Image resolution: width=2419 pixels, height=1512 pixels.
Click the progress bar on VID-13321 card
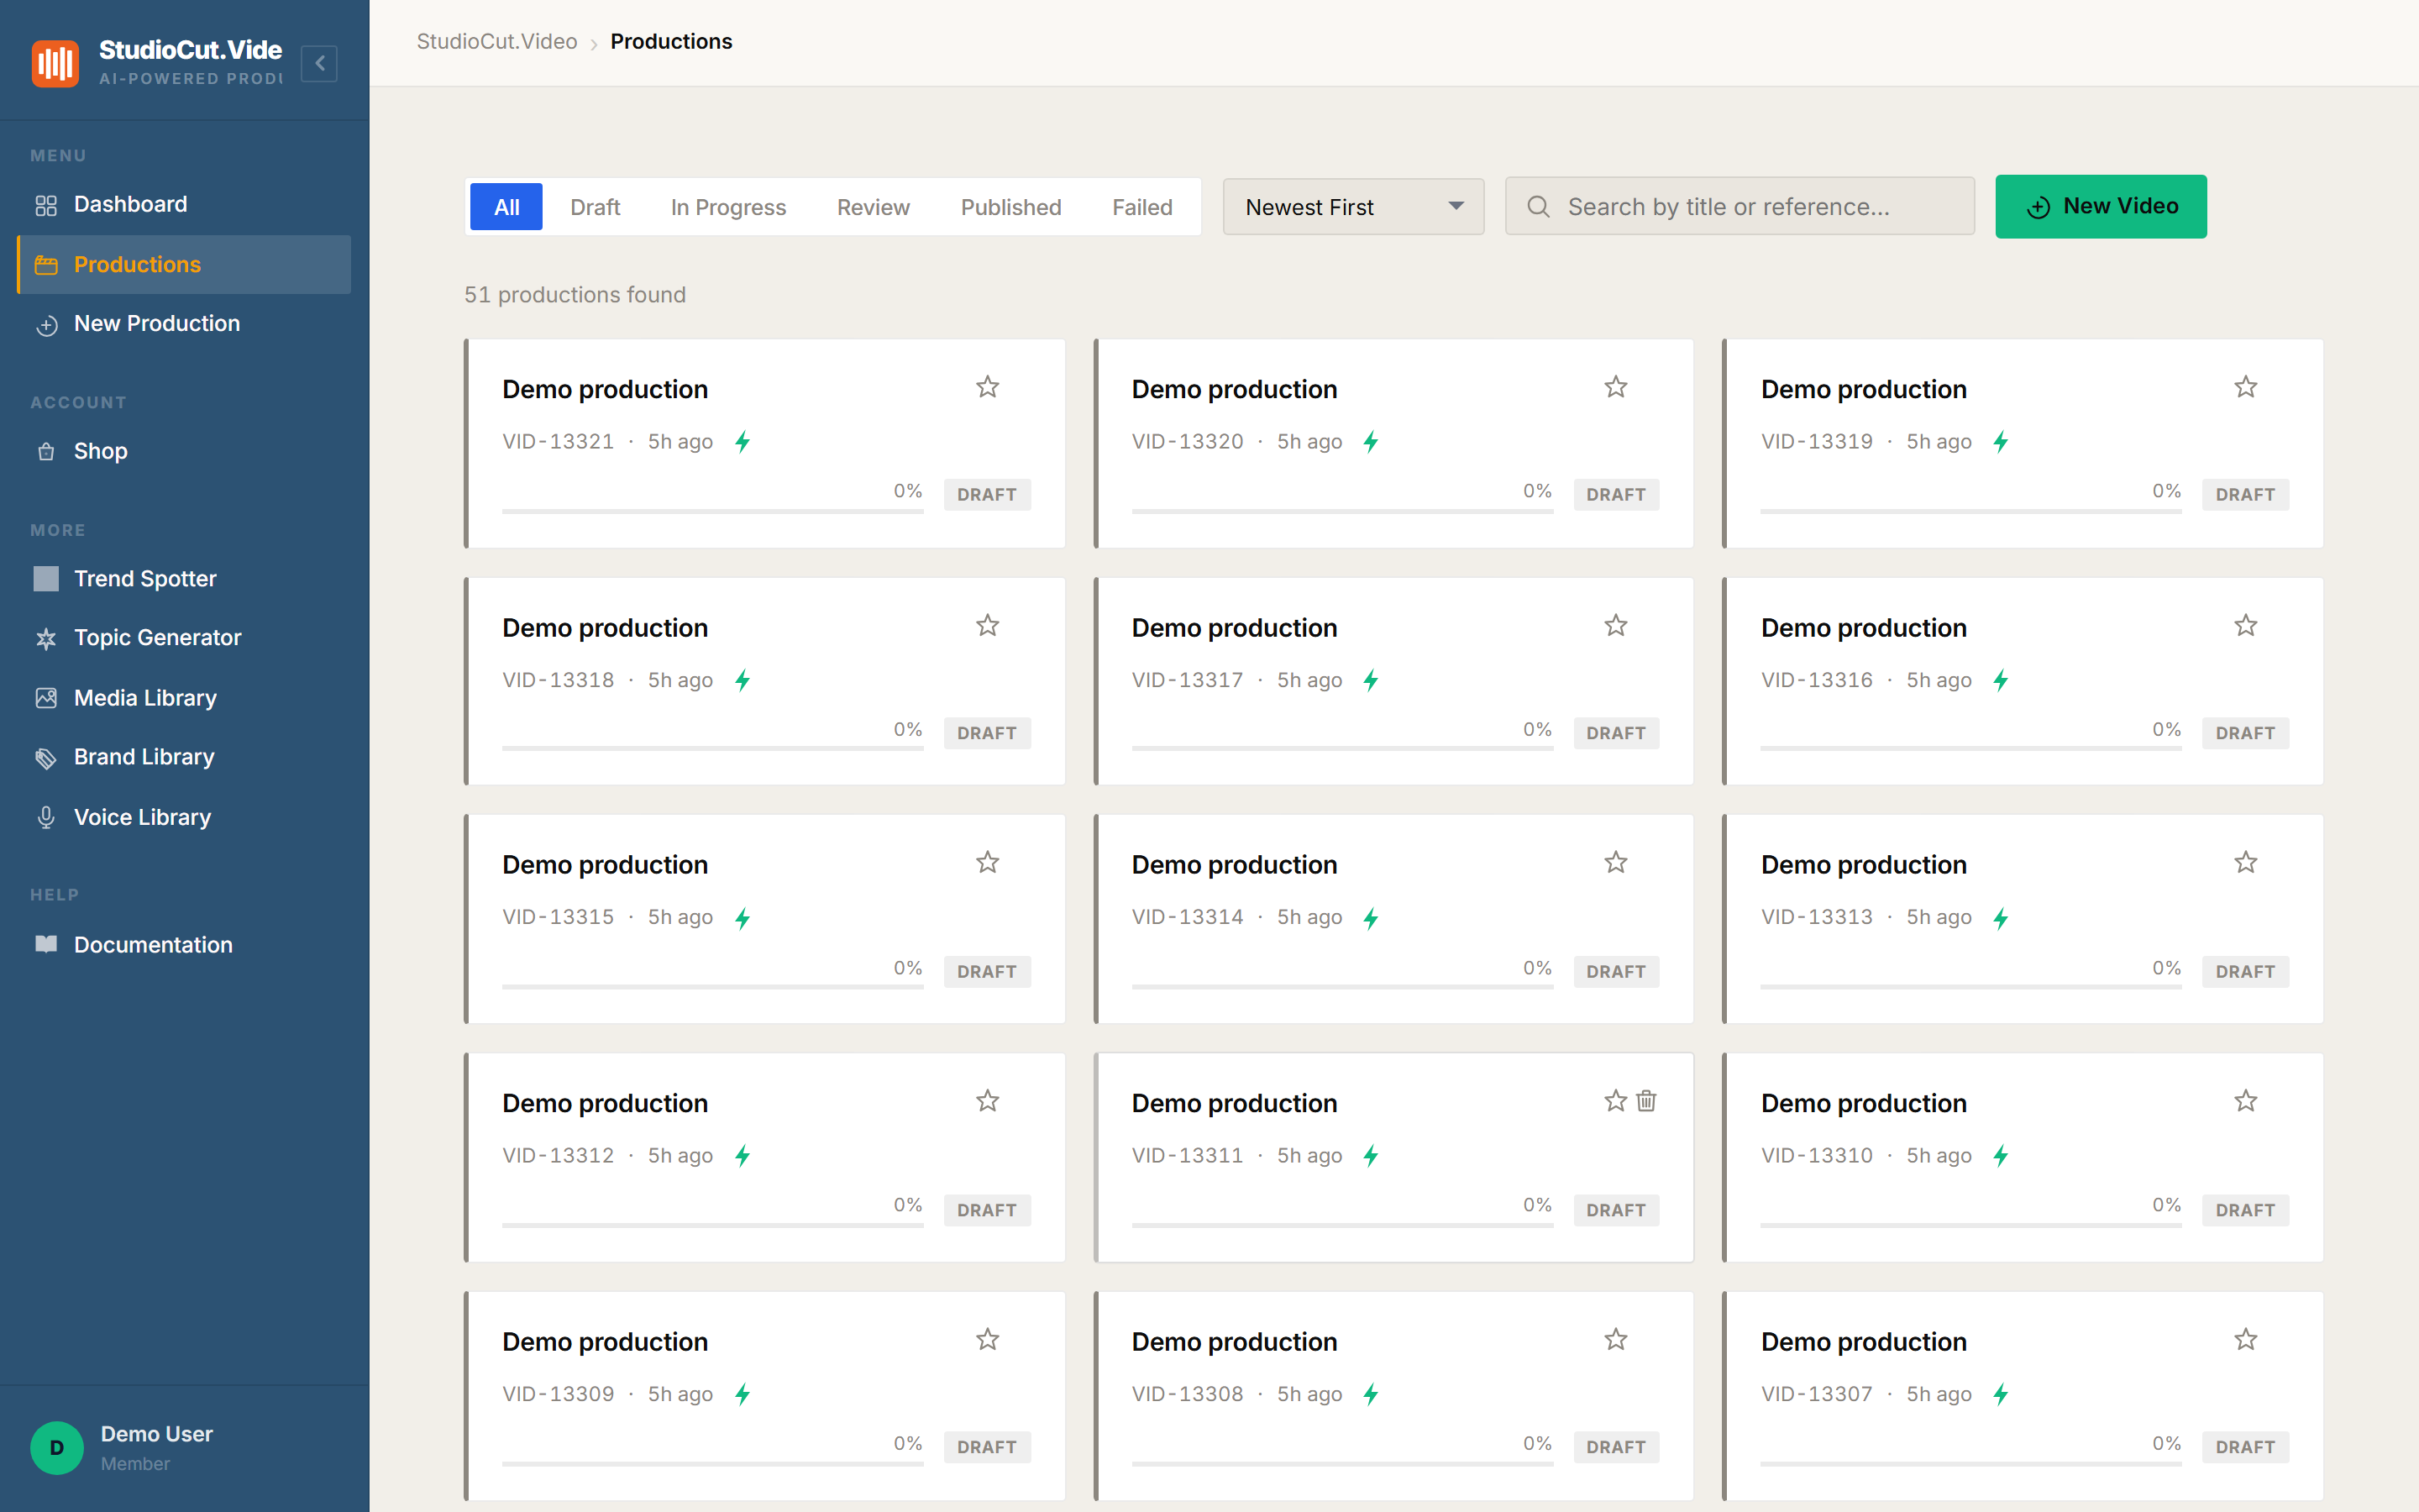click(713, 511)
